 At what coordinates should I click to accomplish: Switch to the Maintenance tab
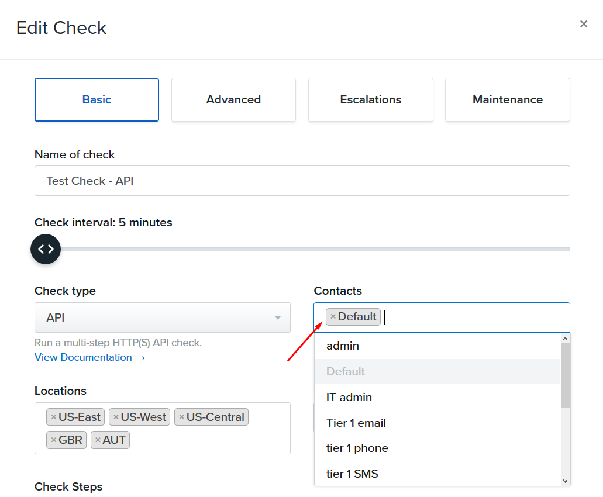507,99
